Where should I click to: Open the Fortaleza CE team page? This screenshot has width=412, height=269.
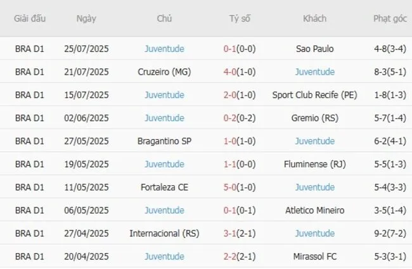pyautogui.click(x=164, y=187)
